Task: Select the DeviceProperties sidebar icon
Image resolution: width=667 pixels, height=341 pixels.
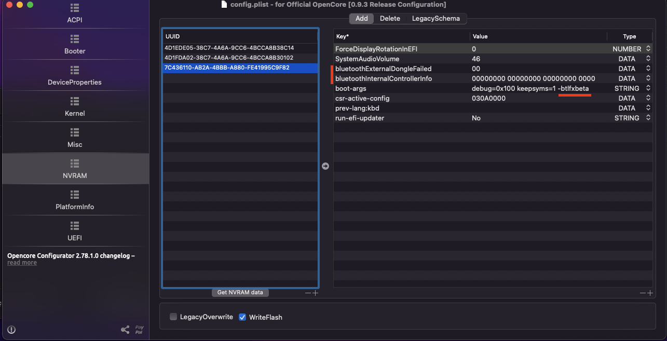Action: [75, 71]
